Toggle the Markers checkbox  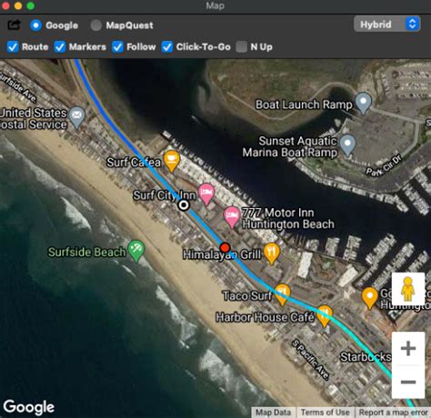tap(60, 47)
